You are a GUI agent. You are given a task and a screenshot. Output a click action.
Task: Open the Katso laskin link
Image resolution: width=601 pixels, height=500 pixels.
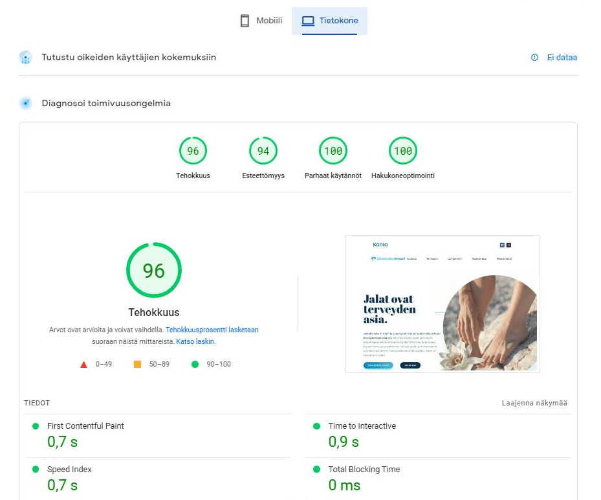(x=195, y=341)
